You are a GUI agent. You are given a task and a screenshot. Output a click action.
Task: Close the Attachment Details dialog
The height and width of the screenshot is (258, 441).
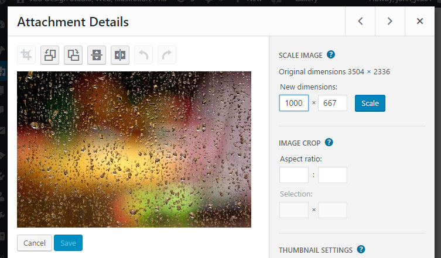420,21
